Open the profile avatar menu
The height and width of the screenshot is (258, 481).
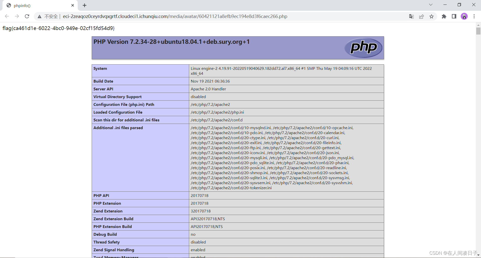pyautogui.click(x=464, y=16)
